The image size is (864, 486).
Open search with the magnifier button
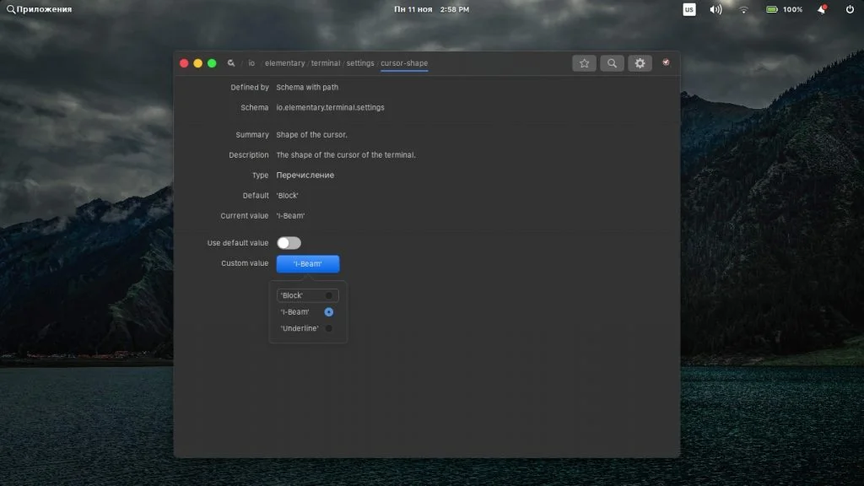coord(613,63)
